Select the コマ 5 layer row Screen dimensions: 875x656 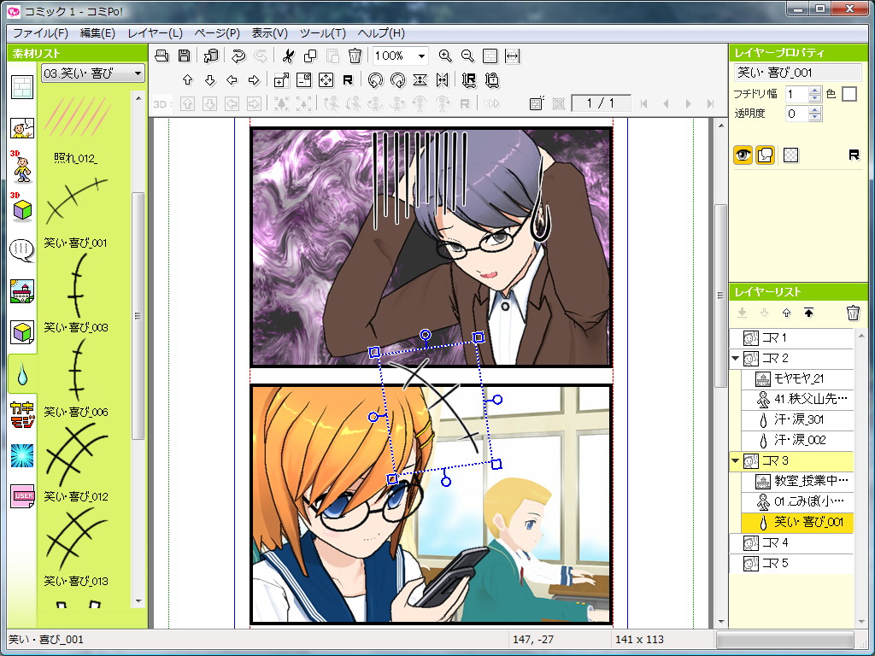click(791, 563)
